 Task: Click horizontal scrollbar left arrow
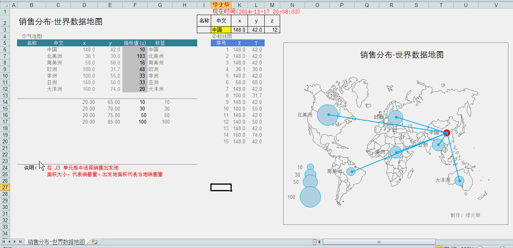click(319, 242)
